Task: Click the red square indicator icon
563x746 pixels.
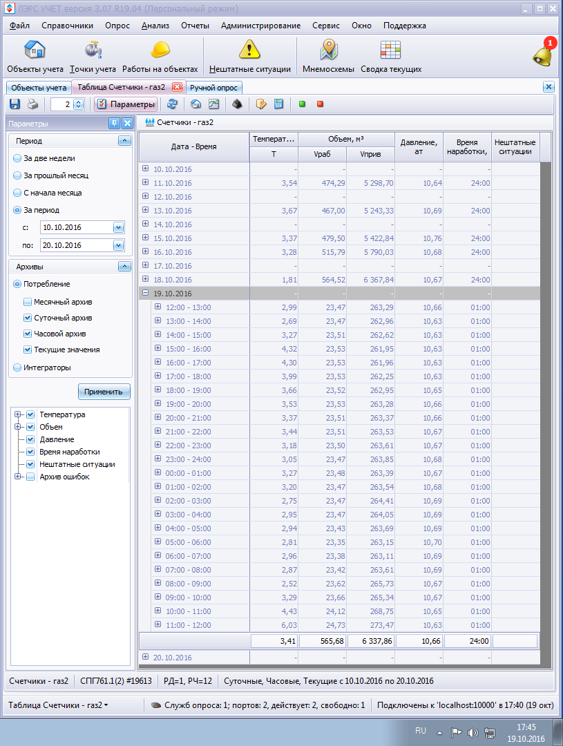Action: tap(321, 104)
